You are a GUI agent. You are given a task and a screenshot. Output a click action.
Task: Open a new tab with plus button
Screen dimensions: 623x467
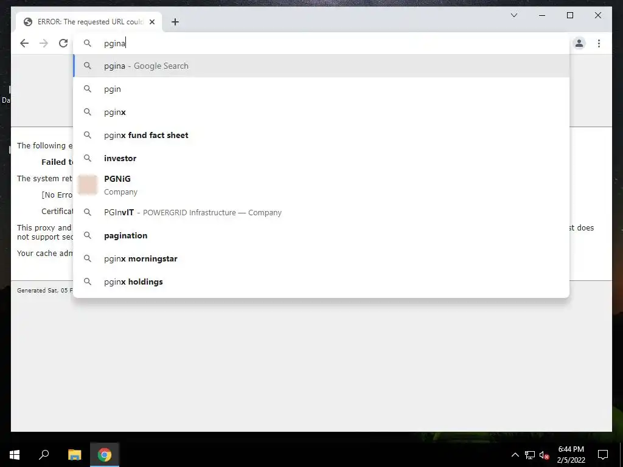coord(175,22)
